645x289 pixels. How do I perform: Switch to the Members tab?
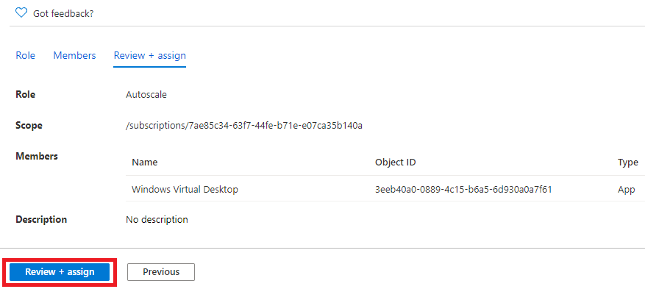click(x=74, y=55)
